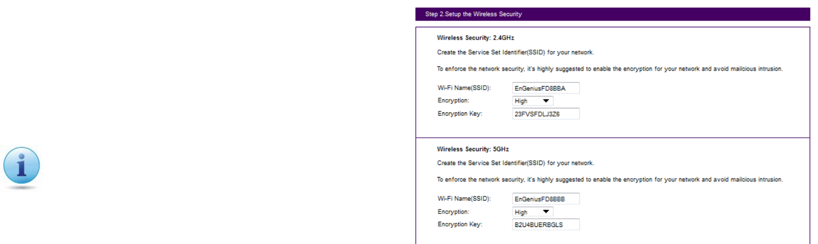Click the 5GHz Wi-Fi Name field EnGeniusFD8BBB
The width and height of the screenshot is (818, 244).
coord(546,199)
